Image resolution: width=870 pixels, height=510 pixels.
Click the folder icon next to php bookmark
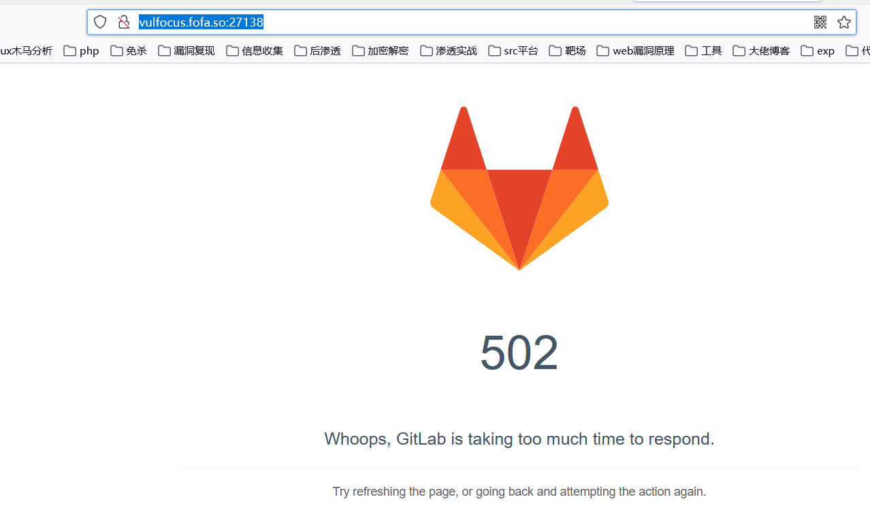pos(69,50)
